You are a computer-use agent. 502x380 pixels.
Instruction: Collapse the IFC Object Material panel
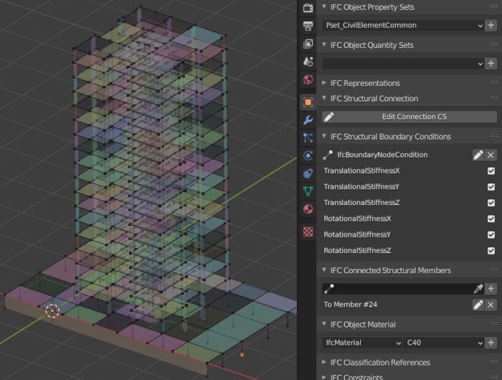point(324,324)
